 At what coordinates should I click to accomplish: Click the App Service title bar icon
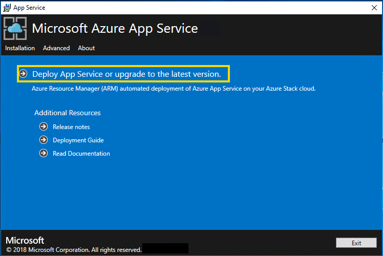click(7, 8)
